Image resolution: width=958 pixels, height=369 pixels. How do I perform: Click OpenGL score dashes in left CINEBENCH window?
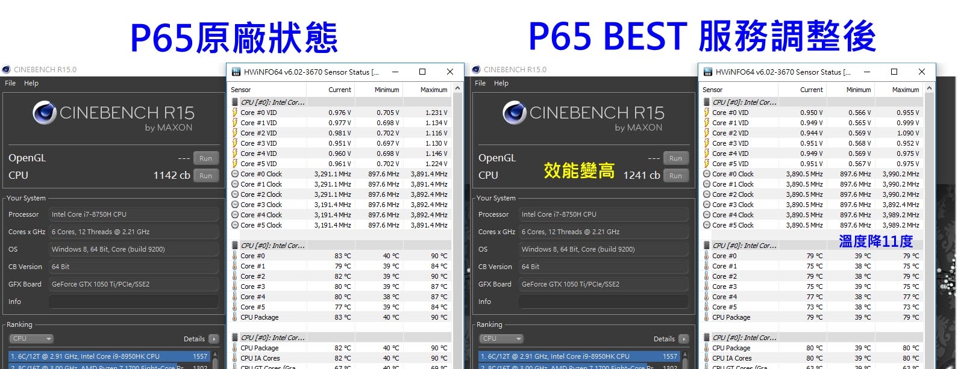(184, 158)
